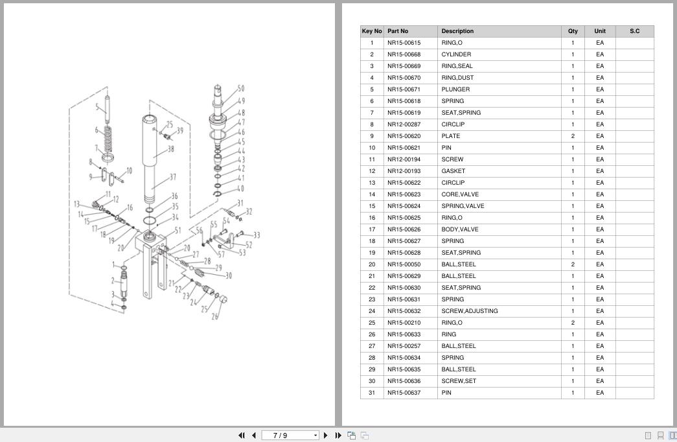
Task: Click callout number 26 in the diagram
Action: click(215, 316)
